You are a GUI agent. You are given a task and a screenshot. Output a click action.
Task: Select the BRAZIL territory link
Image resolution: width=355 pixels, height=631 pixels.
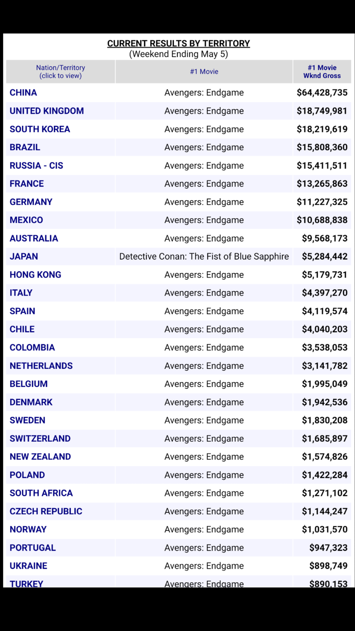click(25, 147)
